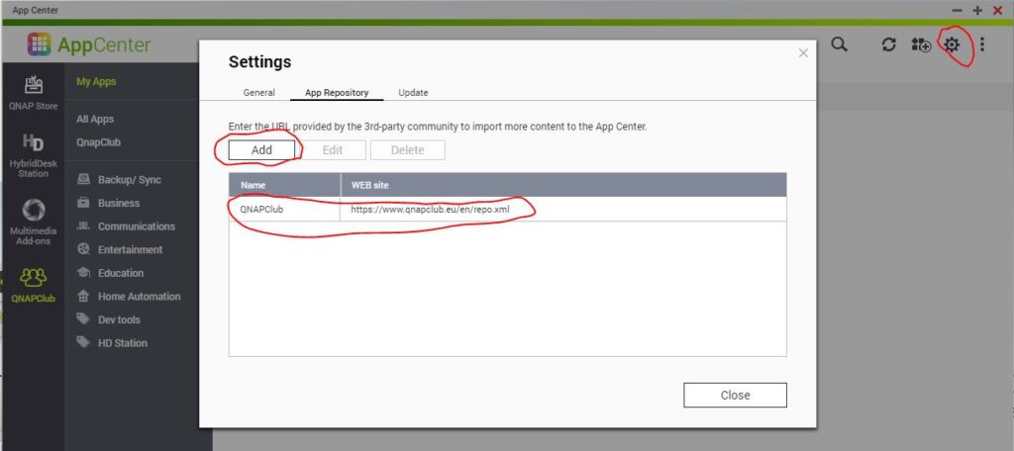This screenshot has width=1014, height=451.
Task: Click the manual install app icon
Action: click(921, 45)
